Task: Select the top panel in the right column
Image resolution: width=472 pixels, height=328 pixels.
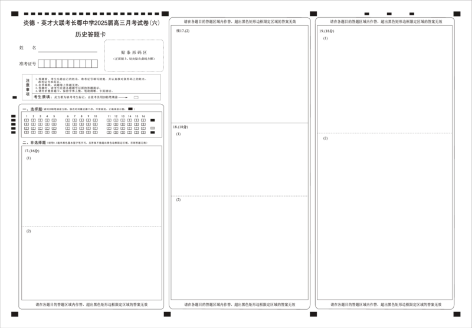Action: (385, 80)
